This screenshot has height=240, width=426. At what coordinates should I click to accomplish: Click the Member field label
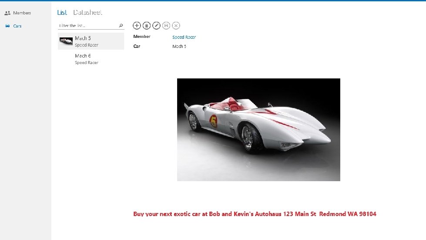(x=142, y=37)
